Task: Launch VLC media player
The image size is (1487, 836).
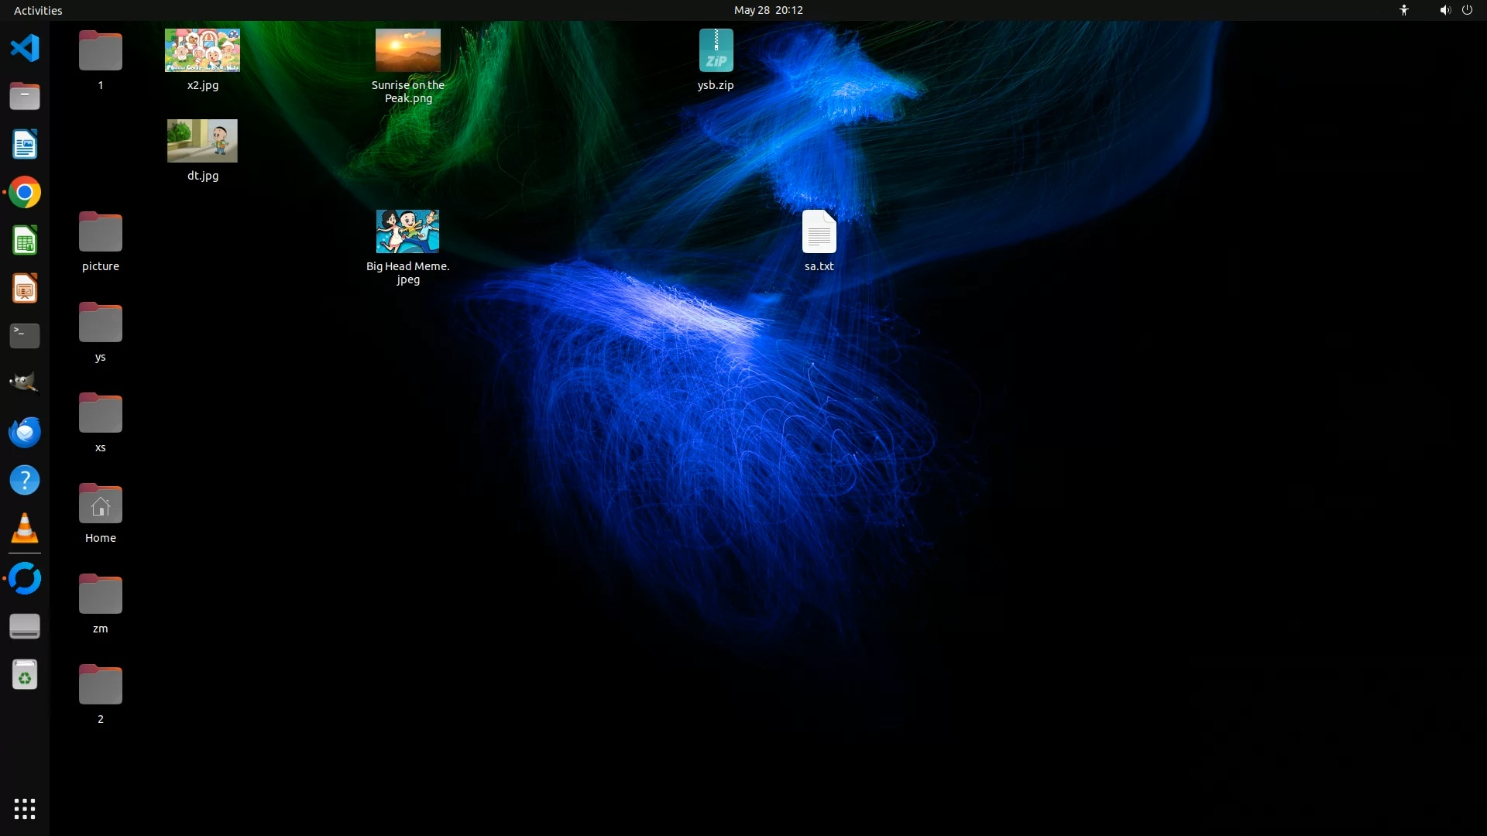Action: point(25,528)
